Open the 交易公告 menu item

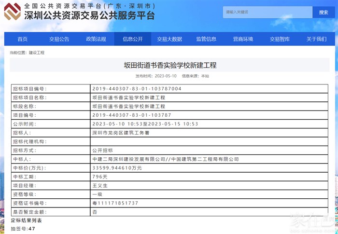[x=59, y=39]
